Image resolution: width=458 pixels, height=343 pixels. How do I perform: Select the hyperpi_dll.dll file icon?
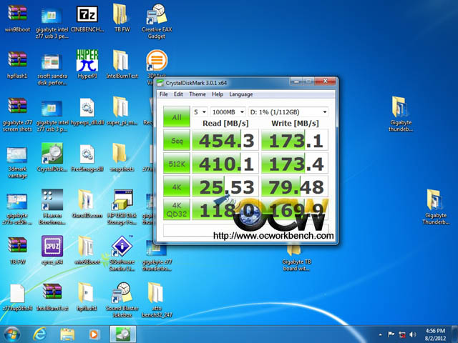[x=87, y=107]
